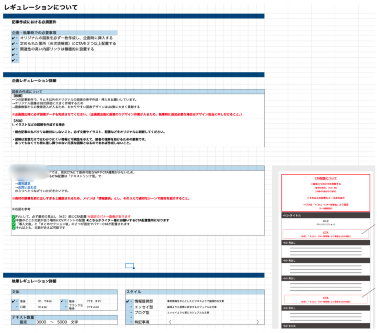Viewport: 377px width, 333px height.
Task: Select the 指定 label cell
Action: pos(23,322)
